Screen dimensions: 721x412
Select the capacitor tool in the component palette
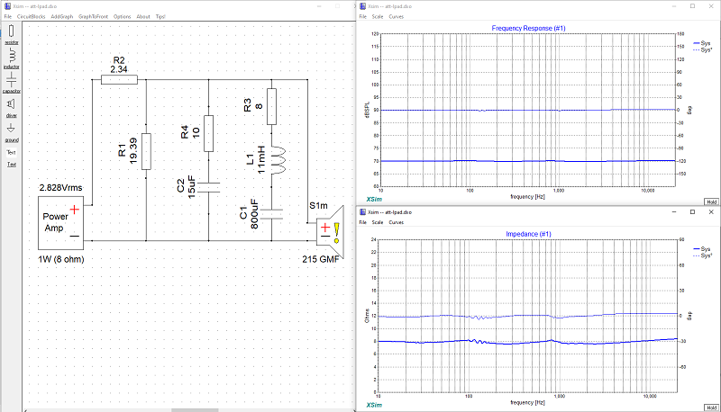(12, 83)
